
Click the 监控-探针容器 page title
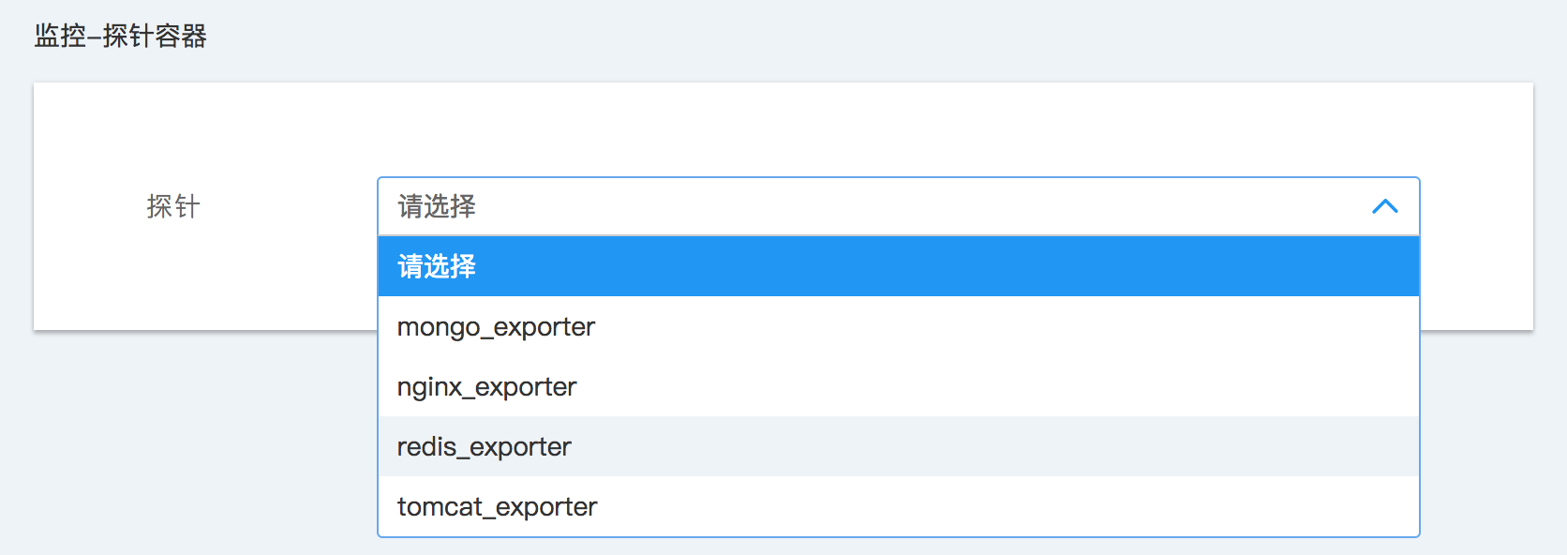tap(121, 36)
